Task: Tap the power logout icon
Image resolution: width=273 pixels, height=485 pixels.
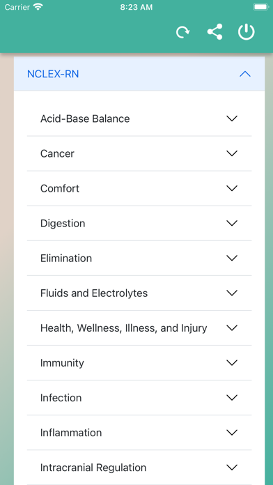Action: pos(247,32)
